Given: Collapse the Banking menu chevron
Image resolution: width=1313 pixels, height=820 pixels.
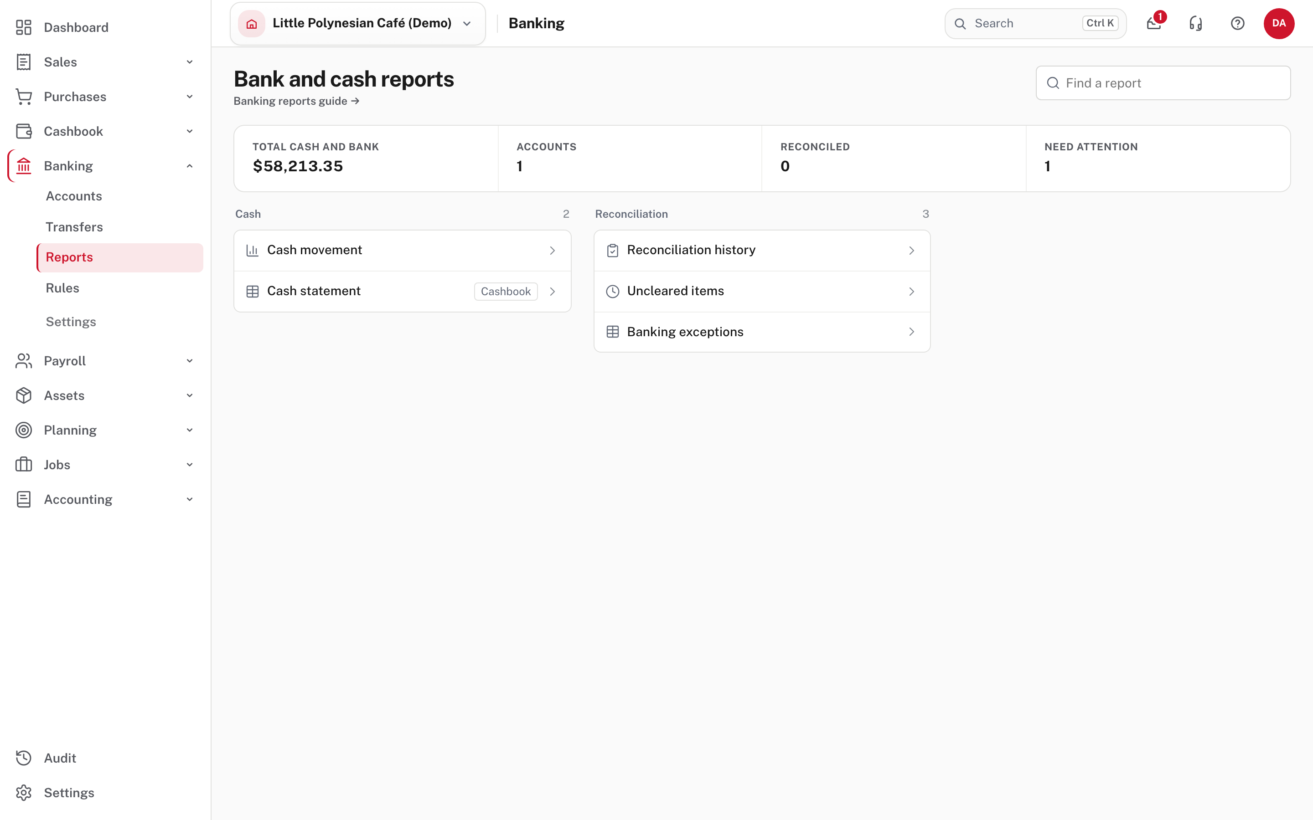Looking at the screenshot, I should [x=189, y=166].
